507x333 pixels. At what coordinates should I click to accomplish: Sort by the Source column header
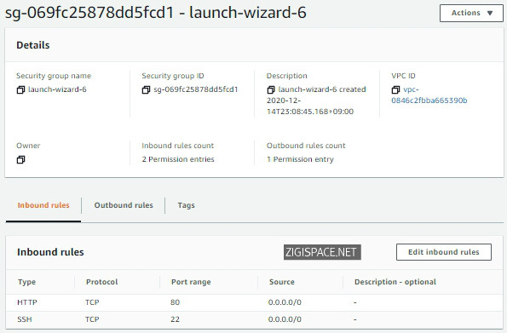[x=282, y=282]
